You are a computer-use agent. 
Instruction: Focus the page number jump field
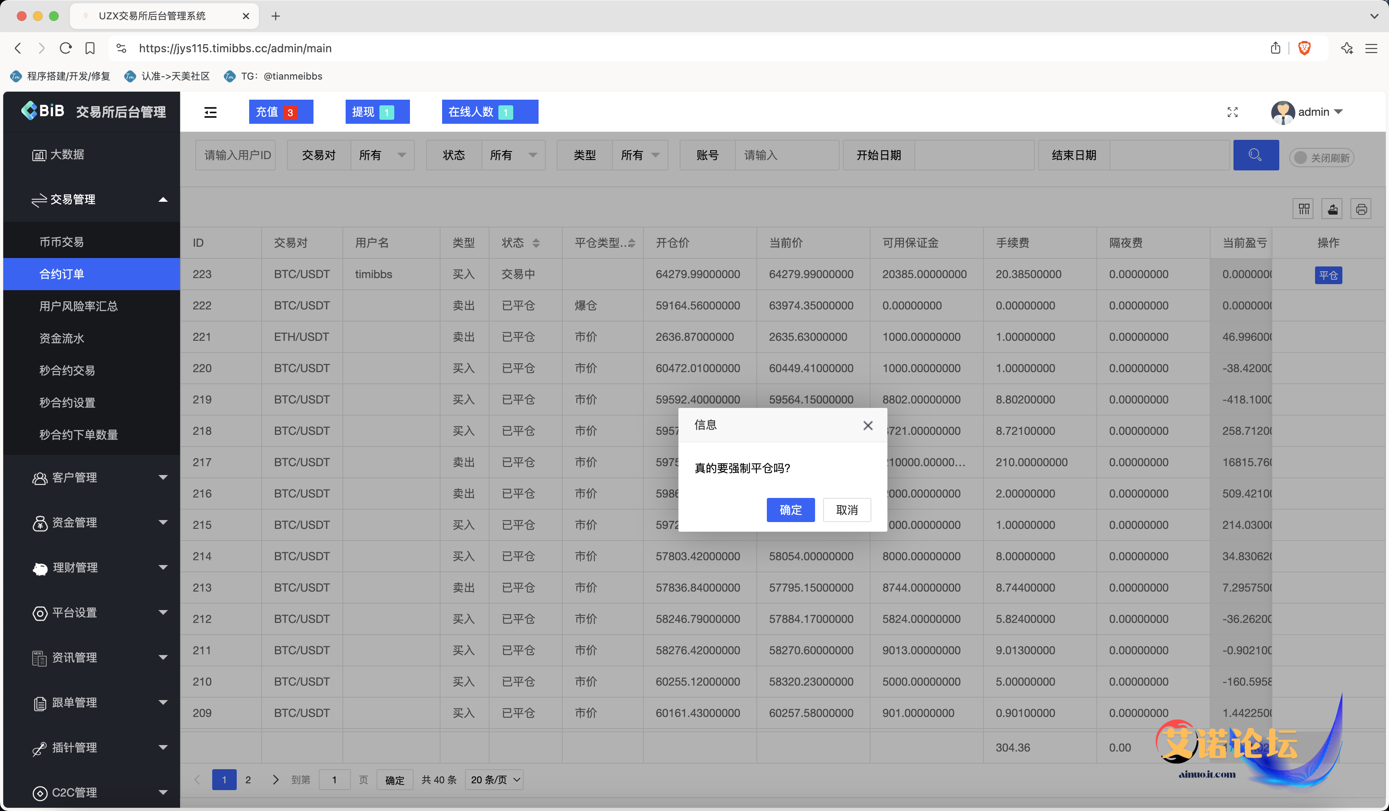[334, 780]
